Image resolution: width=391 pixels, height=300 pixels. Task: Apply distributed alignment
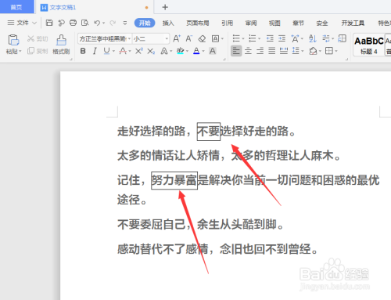coord(284,51)
